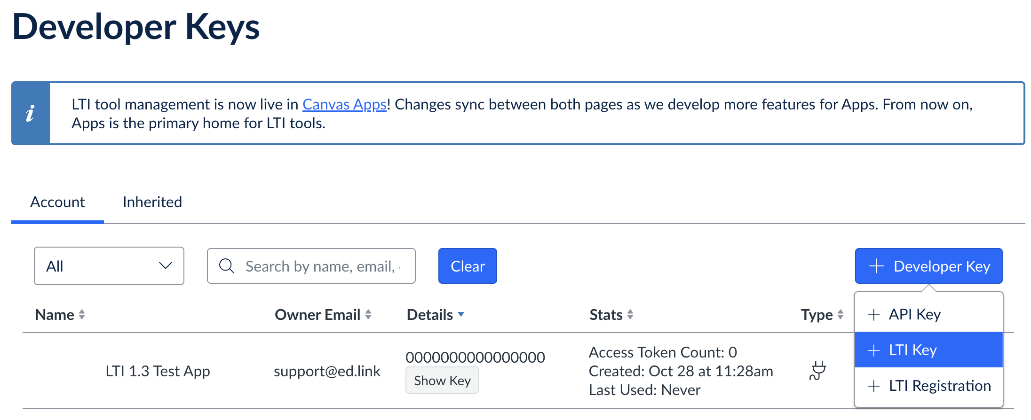Screen dimensions: 1031x420
Task: Expand the chevron in the All selector
Action: [165, 266]
